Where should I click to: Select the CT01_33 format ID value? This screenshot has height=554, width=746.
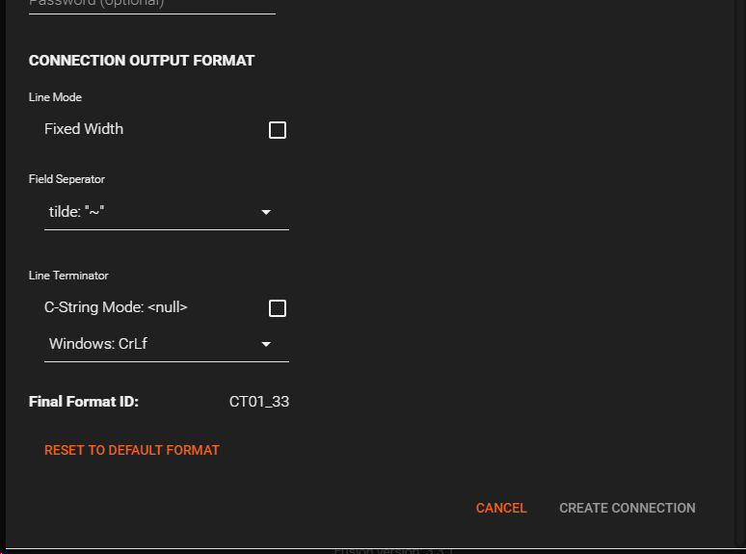coord(259,402)
